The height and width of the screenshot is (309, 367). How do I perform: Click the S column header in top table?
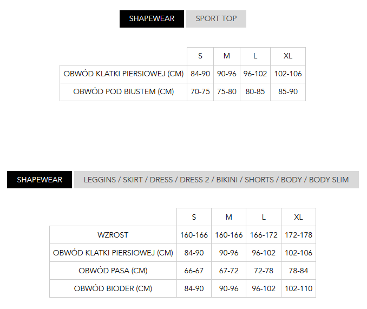tap(200, 56)
